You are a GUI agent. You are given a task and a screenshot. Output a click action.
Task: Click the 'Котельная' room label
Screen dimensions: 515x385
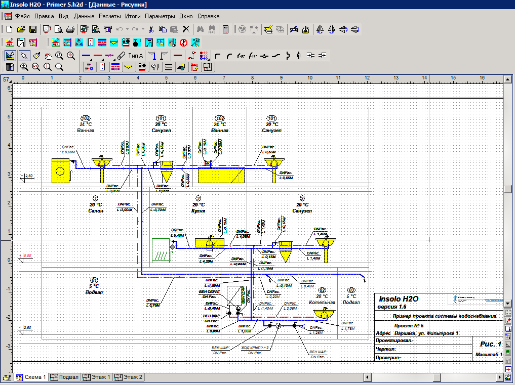click(322, 303)
